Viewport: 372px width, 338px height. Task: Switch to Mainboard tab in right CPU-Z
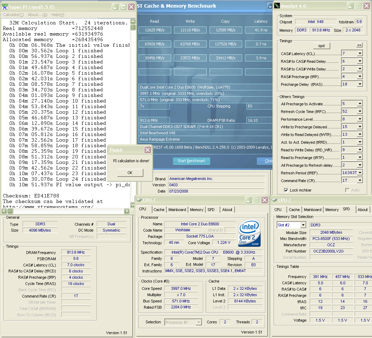coord(312,210)
